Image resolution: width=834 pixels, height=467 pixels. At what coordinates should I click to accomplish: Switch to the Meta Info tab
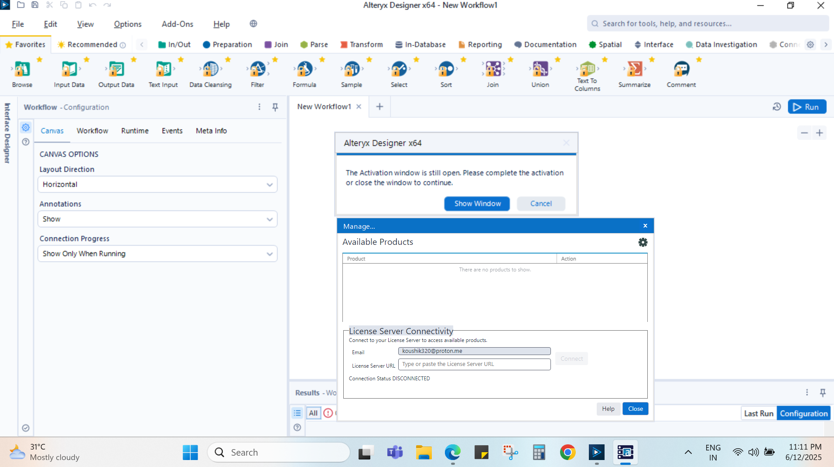click(x=211, y=131)
